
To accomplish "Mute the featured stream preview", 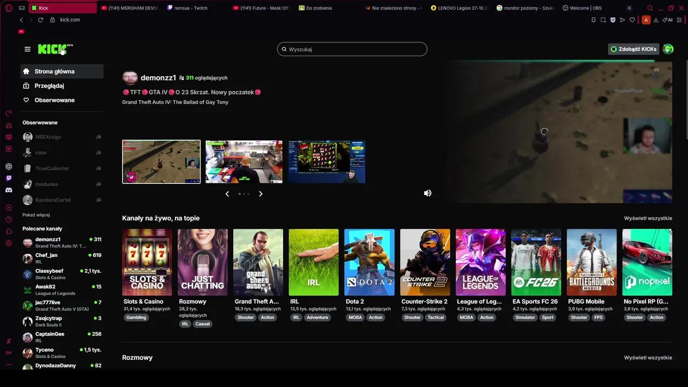I will pos(427,193).
